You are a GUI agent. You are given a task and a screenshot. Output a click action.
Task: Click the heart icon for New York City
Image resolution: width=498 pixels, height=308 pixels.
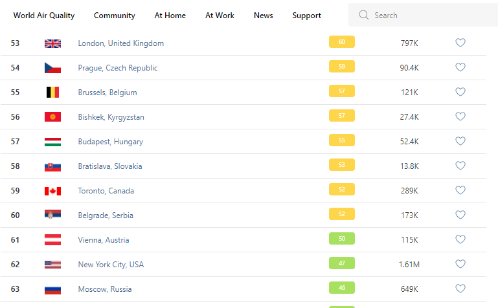tap(460, 265)
